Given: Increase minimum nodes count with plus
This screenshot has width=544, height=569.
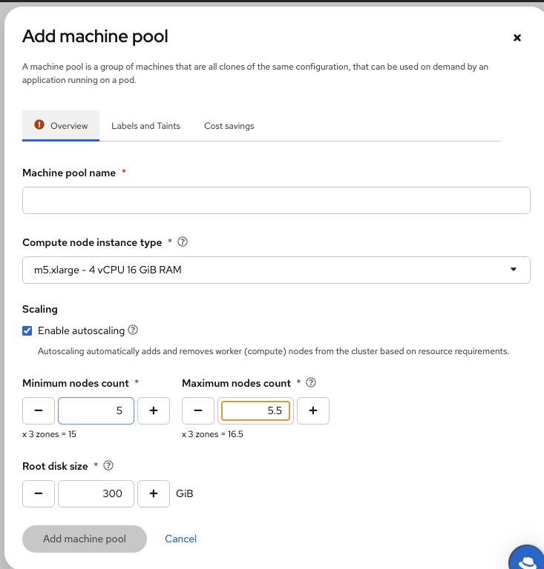Looking at the screenshot, I should pos(154,410).
